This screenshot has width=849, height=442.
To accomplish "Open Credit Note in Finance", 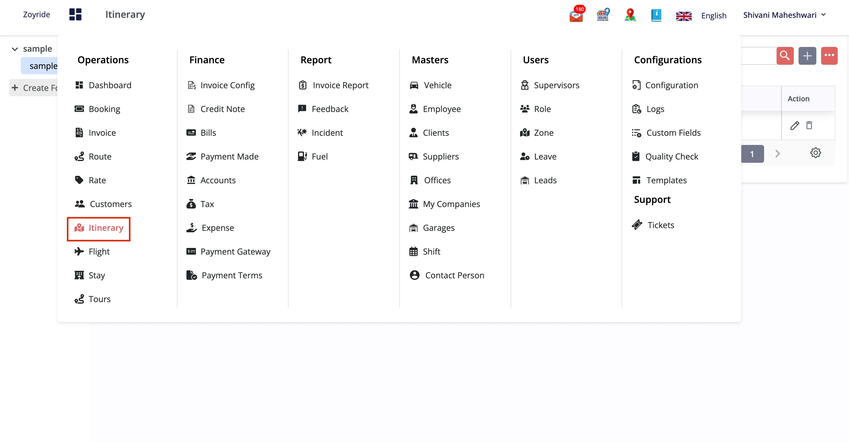I will click(x=216, y=109).
